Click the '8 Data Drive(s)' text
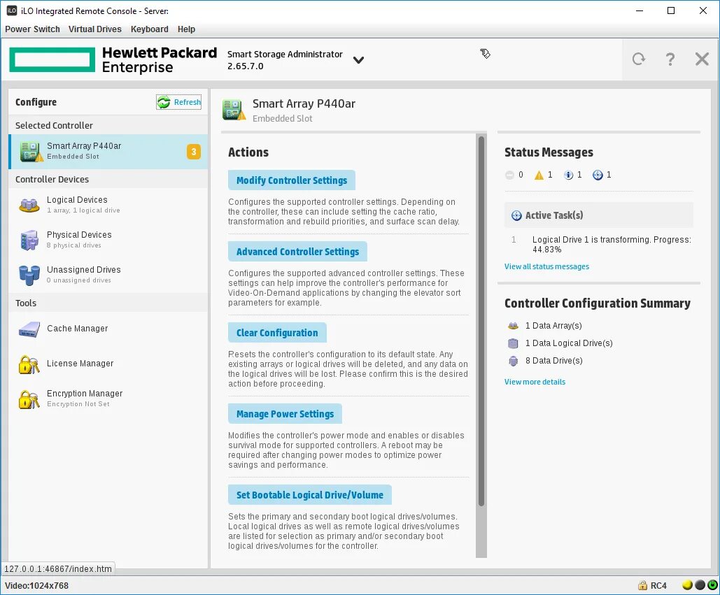The image size is (720, 595). [553, 361]
